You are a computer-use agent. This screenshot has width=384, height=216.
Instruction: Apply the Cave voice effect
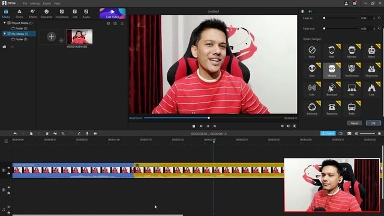(371, 89)
